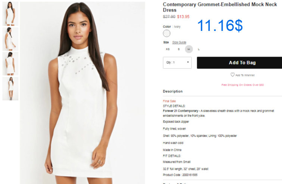Choose size XS
This screenshot has width=282, height=184.
[x=168, y=49]
